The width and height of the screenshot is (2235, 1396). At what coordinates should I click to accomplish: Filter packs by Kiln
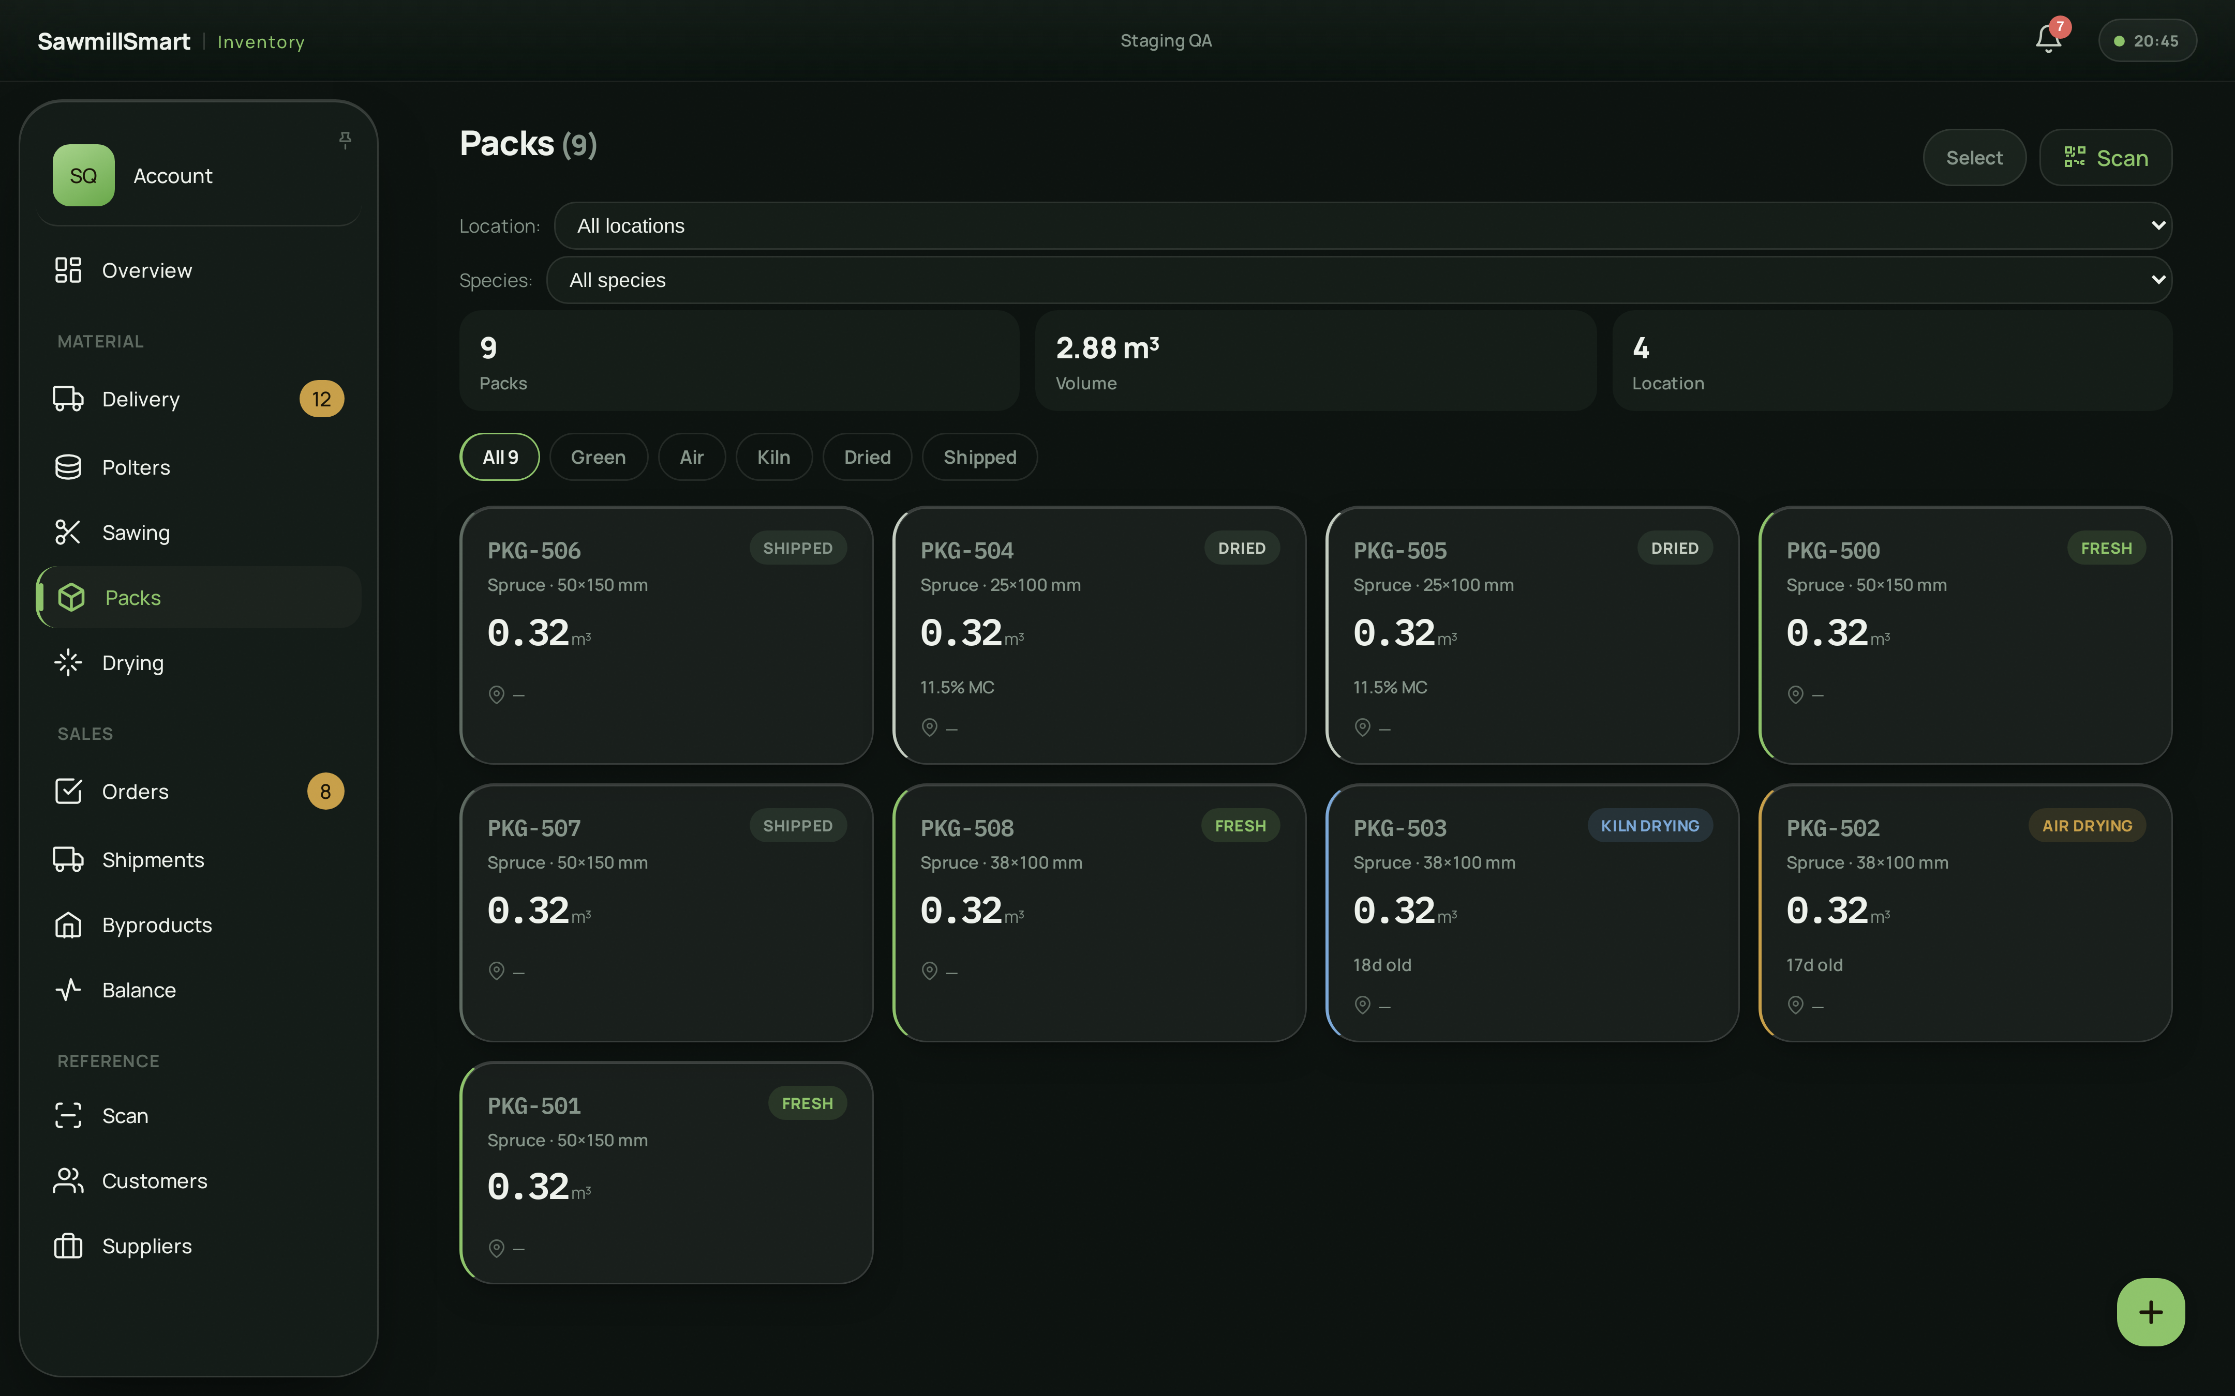pos(774,457)
